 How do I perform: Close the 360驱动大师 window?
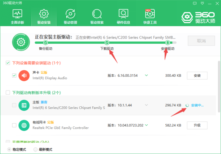(217, 3)
